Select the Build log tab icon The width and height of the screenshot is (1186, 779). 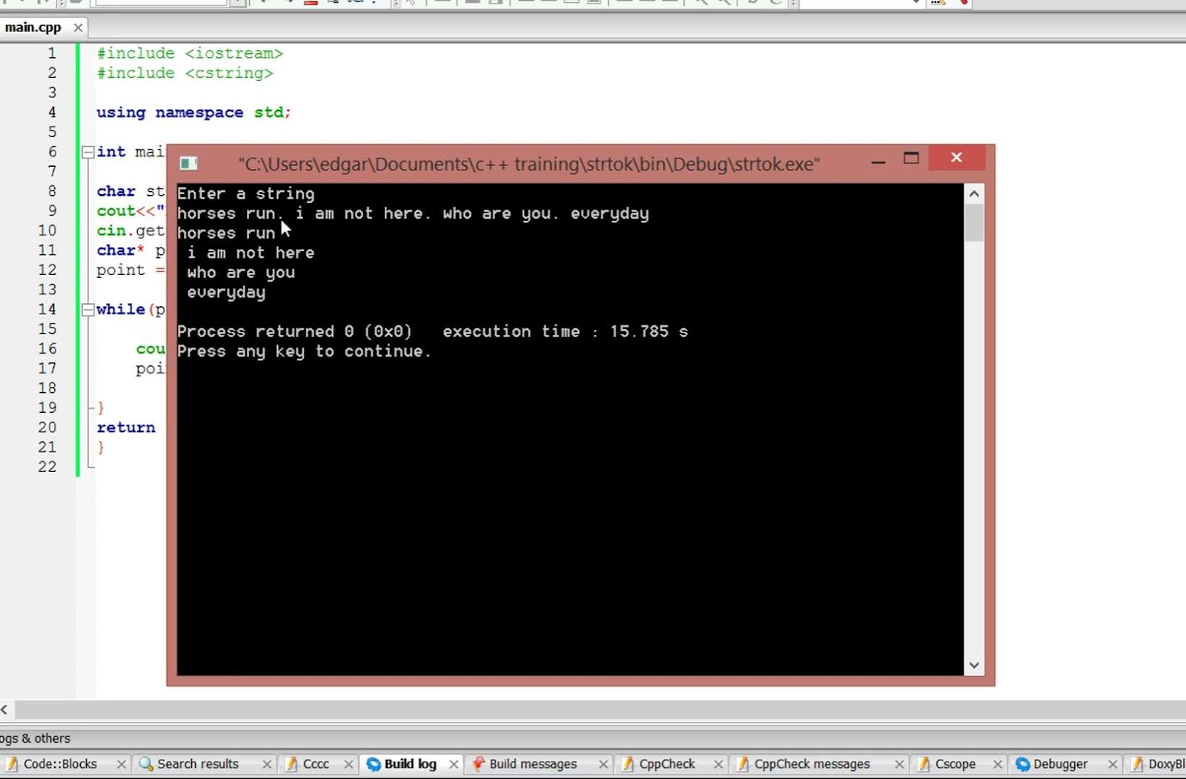(371, 763)
